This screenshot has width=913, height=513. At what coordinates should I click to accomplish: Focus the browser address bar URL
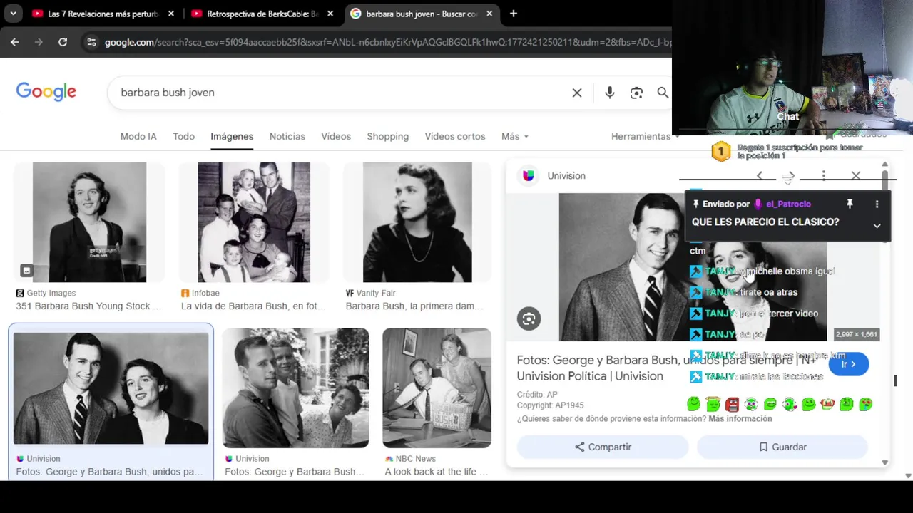pyautogui.click(x=387, y=42)
